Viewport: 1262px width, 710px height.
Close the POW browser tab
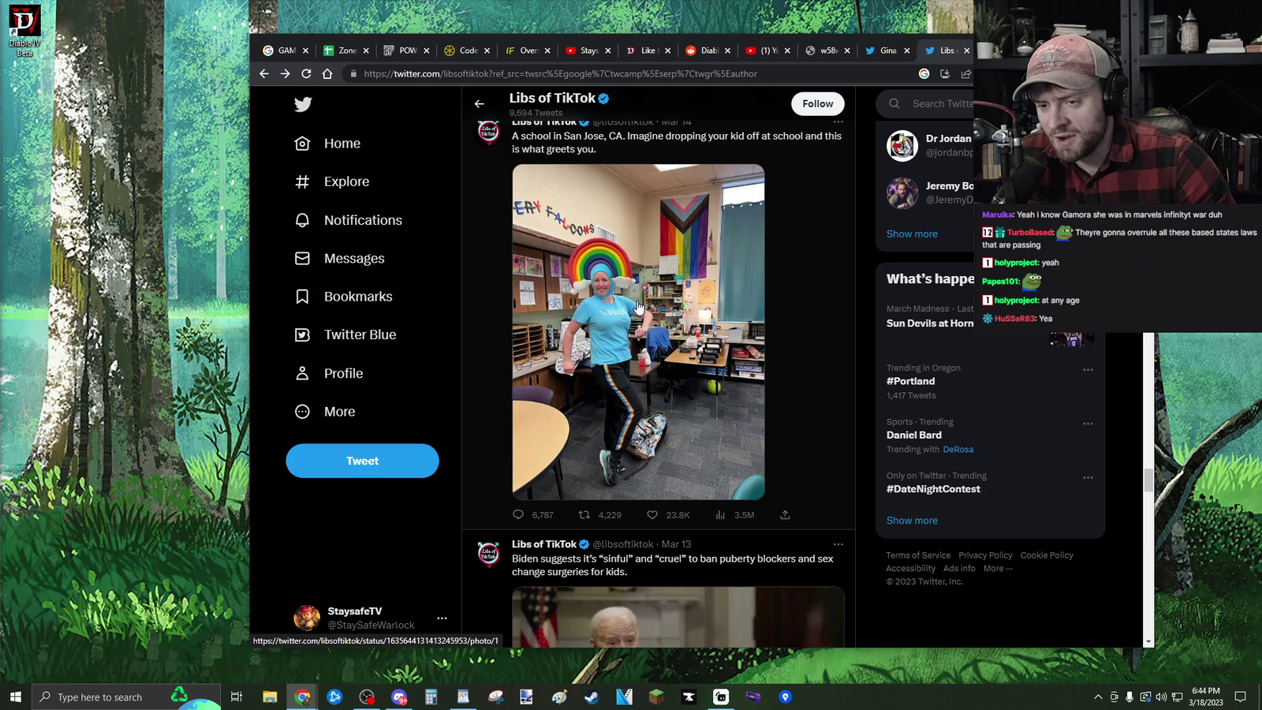(427, 50)
